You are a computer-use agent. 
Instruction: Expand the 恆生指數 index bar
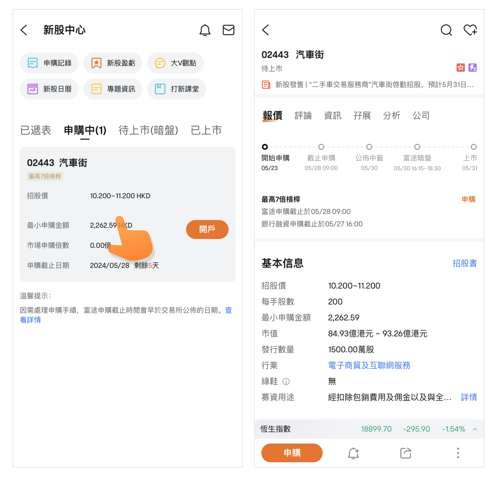(x=475, y=429)
